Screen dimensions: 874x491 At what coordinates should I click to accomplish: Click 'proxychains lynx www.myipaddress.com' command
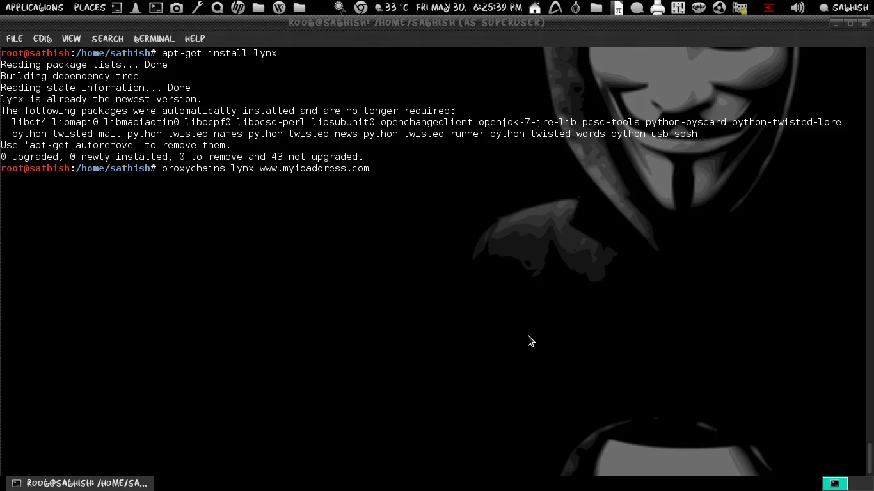[x=266, y=168]
